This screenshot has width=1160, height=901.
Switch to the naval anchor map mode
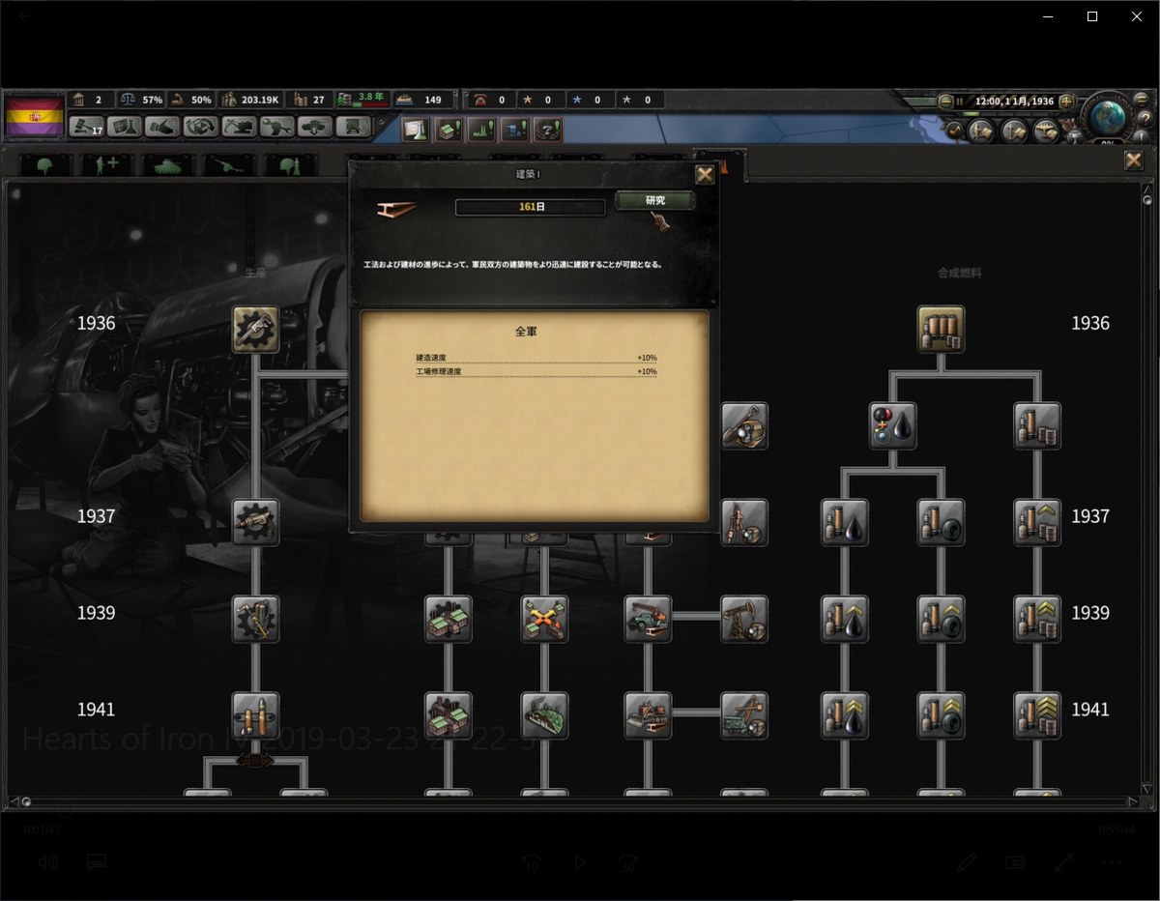[1013, 131]
